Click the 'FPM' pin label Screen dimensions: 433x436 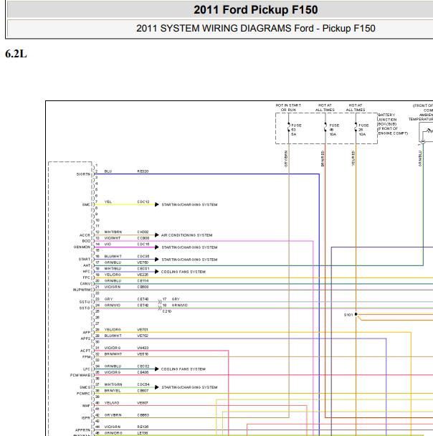point(87,357)
